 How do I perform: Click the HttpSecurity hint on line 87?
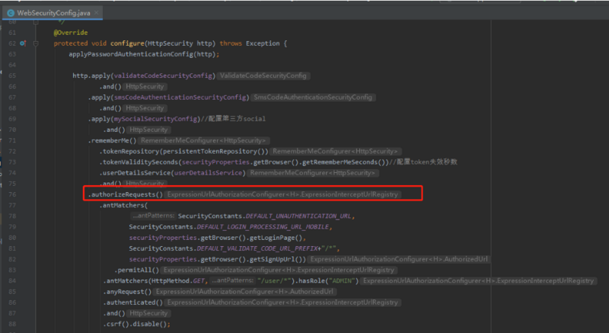click(148, 313)
